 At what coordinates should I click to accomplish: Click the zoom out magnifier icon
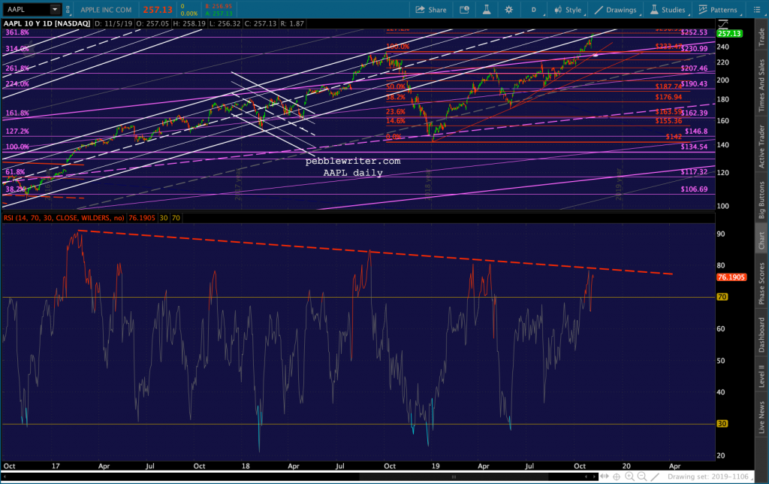[x=641, y=476]
